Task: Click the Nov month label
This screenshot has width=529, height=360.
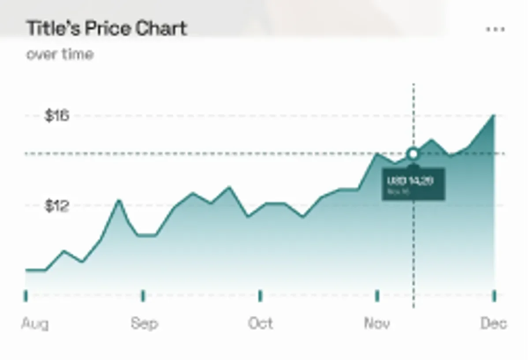Action: pyautogui.click(x=377, y=323)
